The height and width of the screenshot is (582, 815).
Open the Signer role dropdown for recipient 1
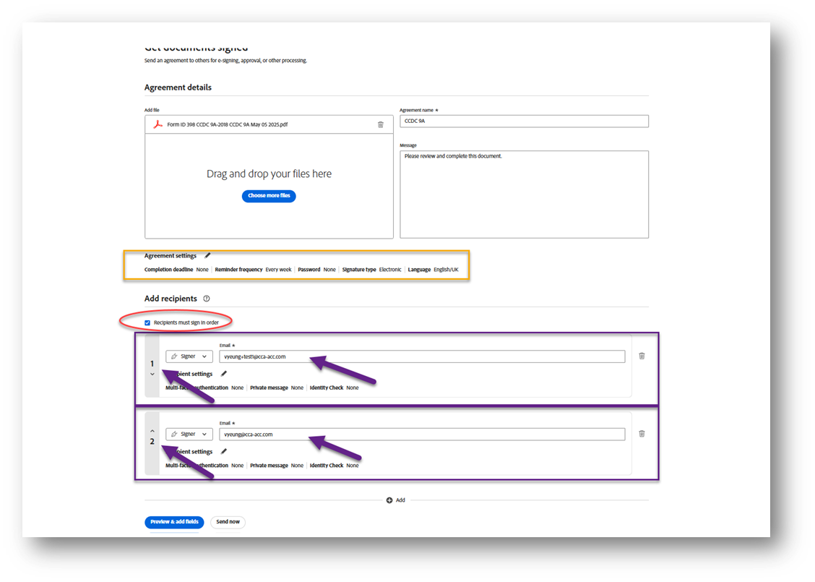pyautogui.click(x=204, y=356)
